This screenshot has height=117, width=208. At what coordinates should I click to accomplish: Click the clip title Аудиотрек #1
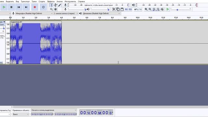click(x=17, y=22)
